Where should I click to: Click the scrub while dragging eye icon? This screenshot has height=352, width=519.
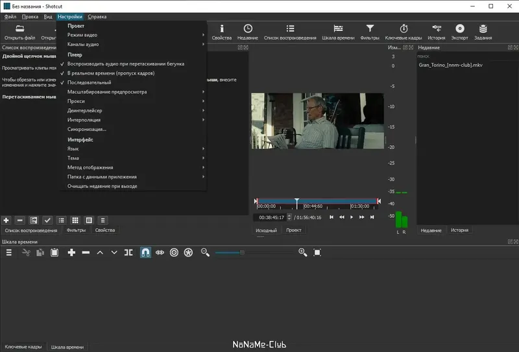pos(160,252)
